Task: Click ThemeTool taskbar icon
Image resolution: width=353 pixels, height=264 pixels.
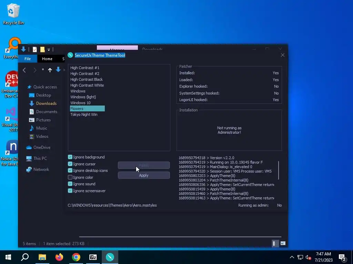Action: pos(110,257)
